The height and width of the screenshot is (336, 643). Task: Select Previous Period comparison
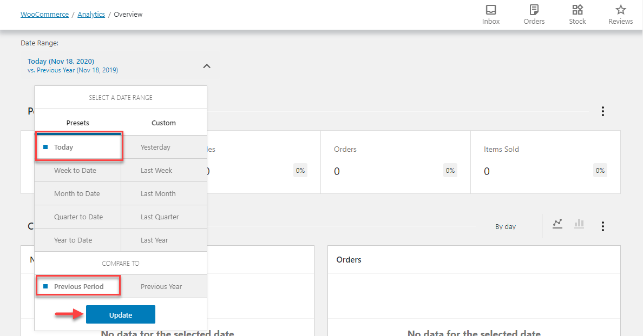[x=78, y=286]
